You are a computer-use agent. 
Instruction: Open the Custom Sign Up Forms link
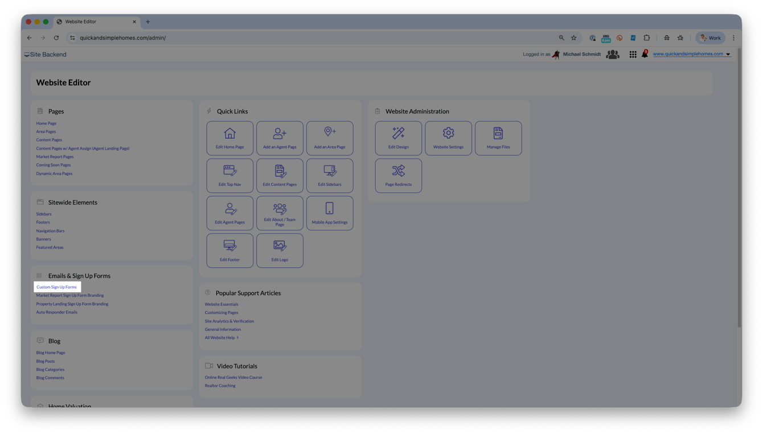click(56, 287)
